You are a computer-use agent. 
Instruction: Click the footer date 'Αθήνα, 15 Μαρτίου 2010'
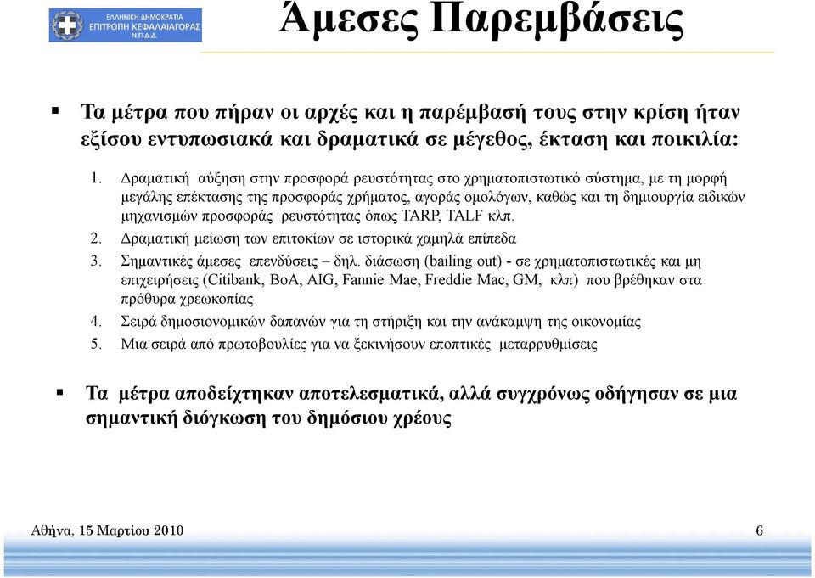(107, 530)
